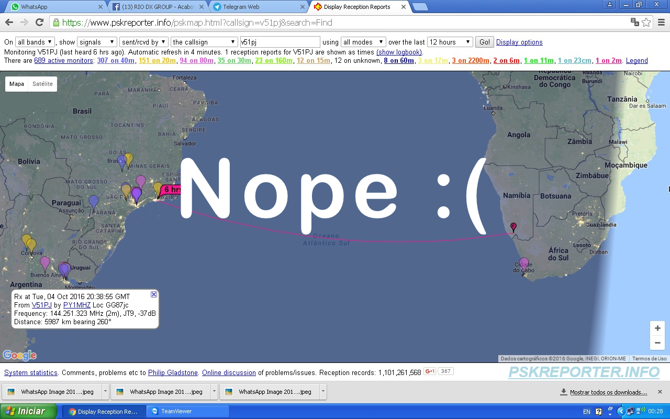Bookmark this page with the star icon

[646, 23]
